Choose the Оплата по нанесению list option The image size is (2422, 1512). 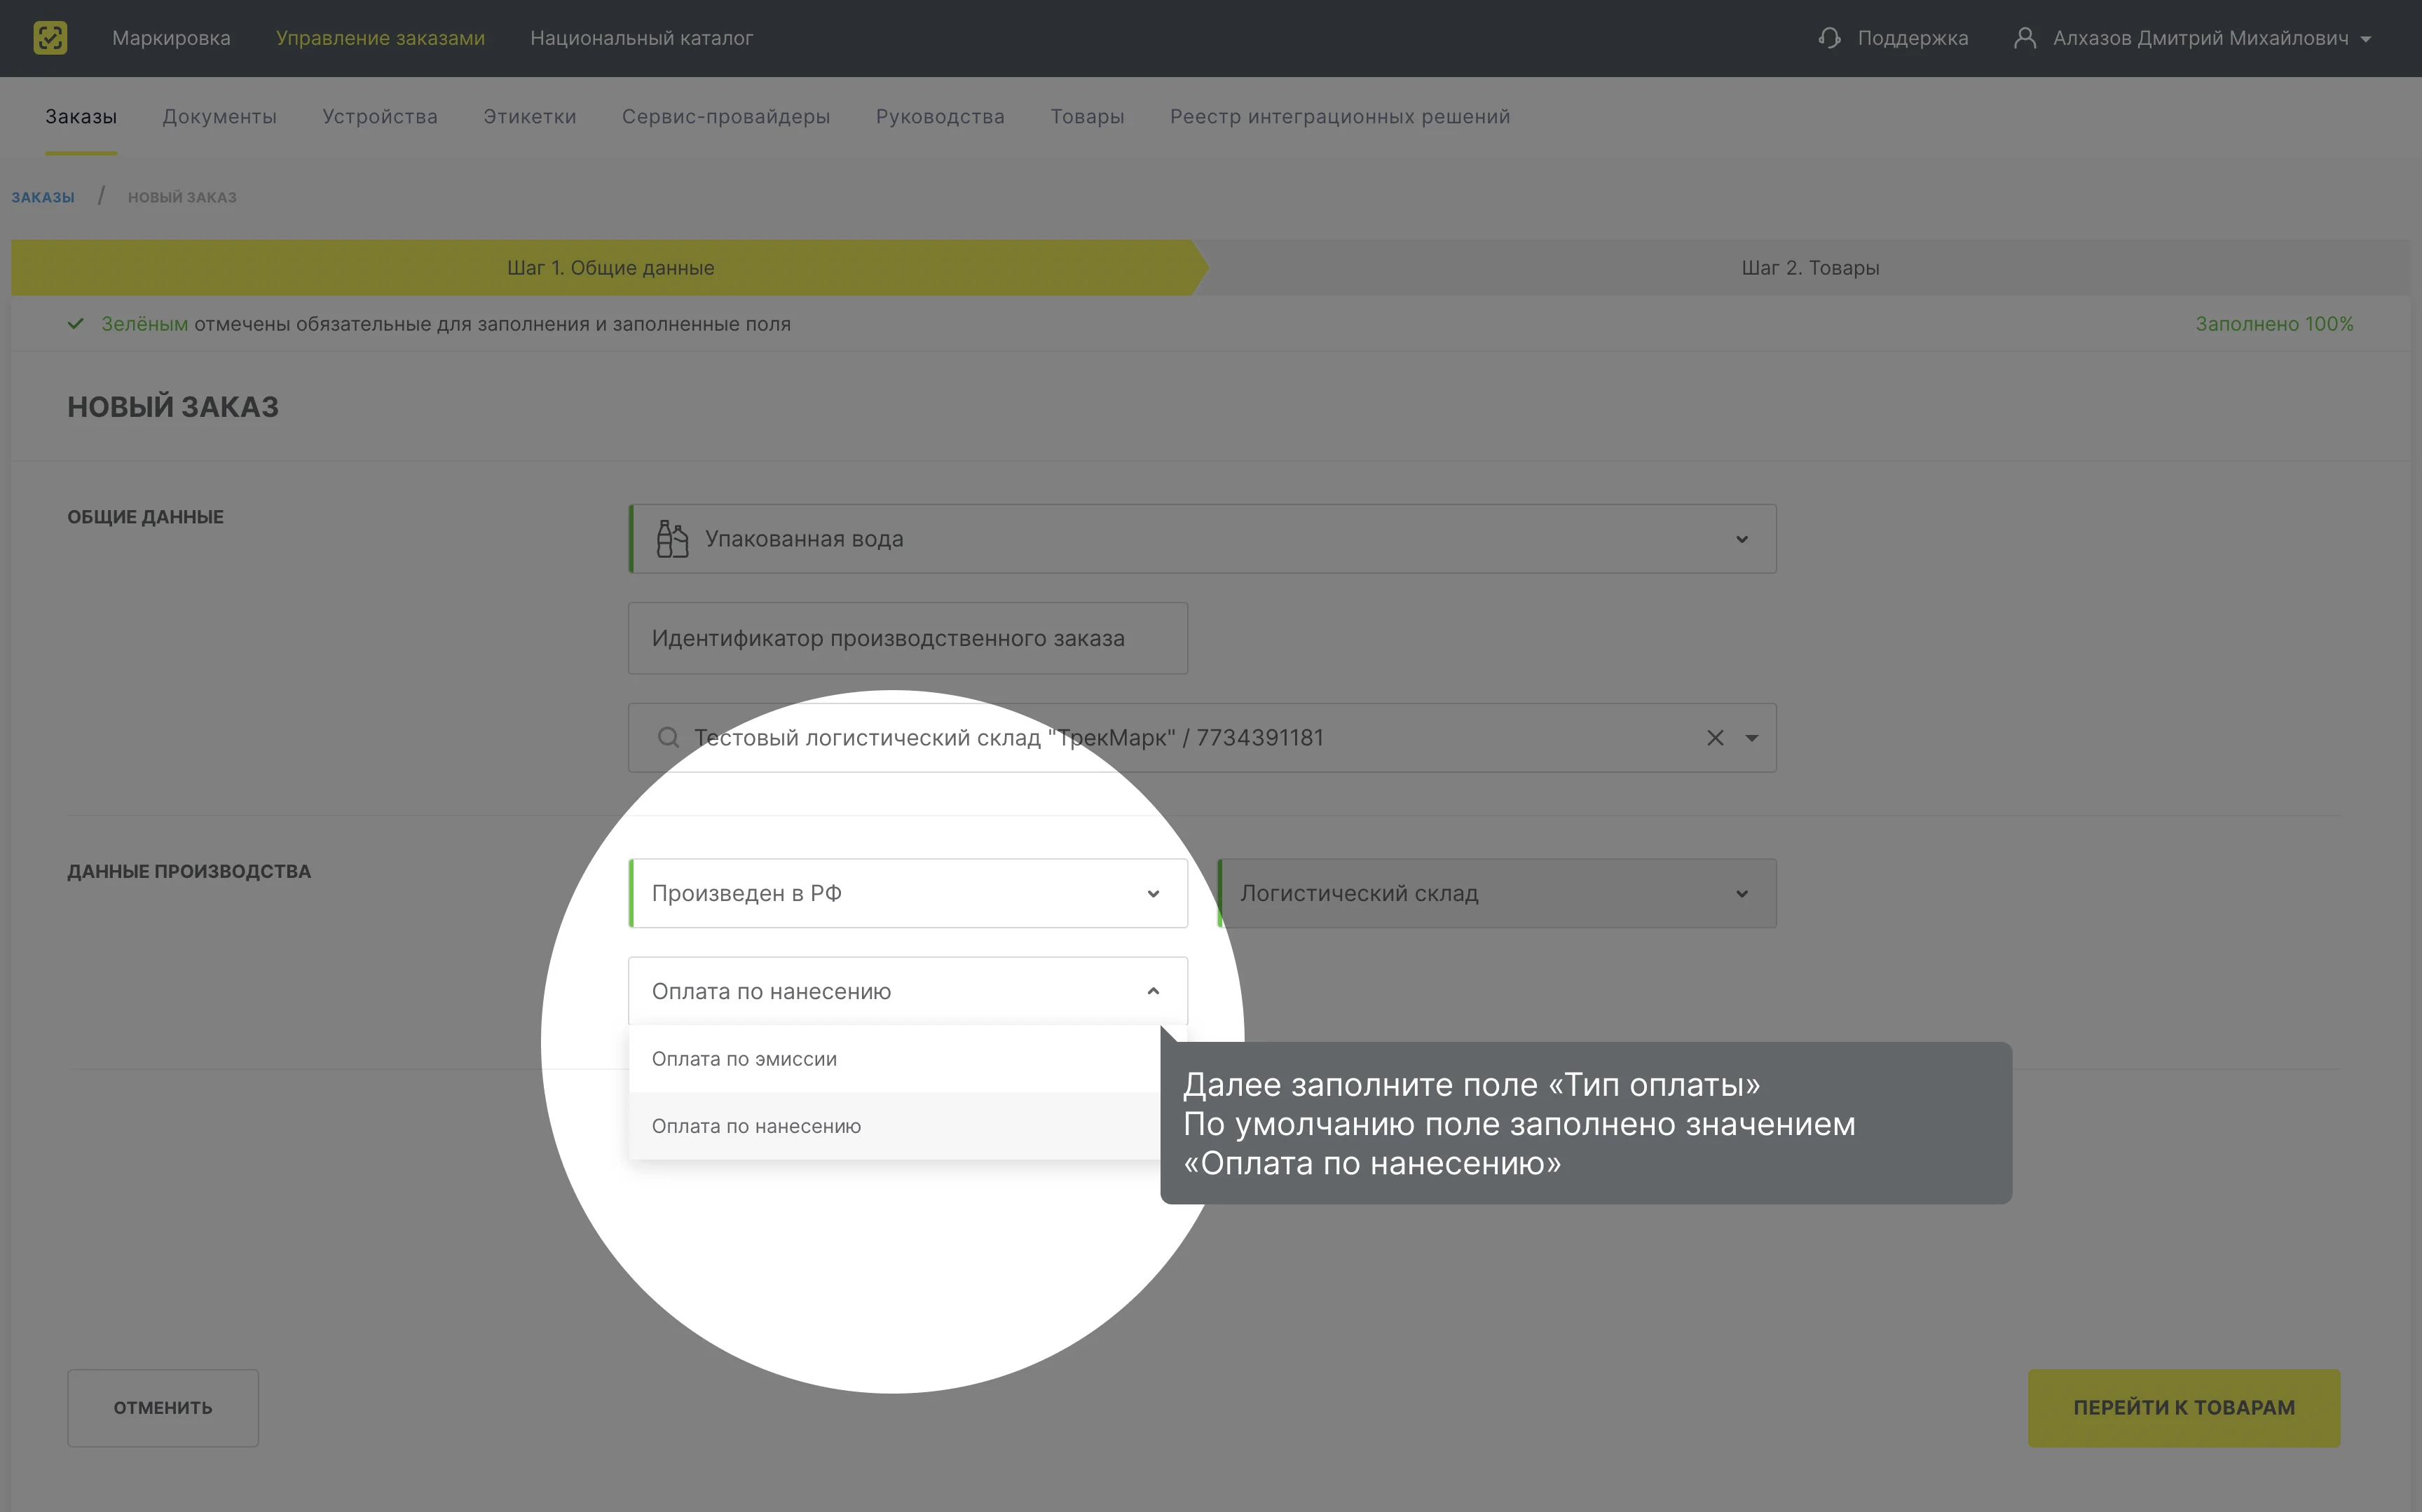click(x=894, y=1126)
